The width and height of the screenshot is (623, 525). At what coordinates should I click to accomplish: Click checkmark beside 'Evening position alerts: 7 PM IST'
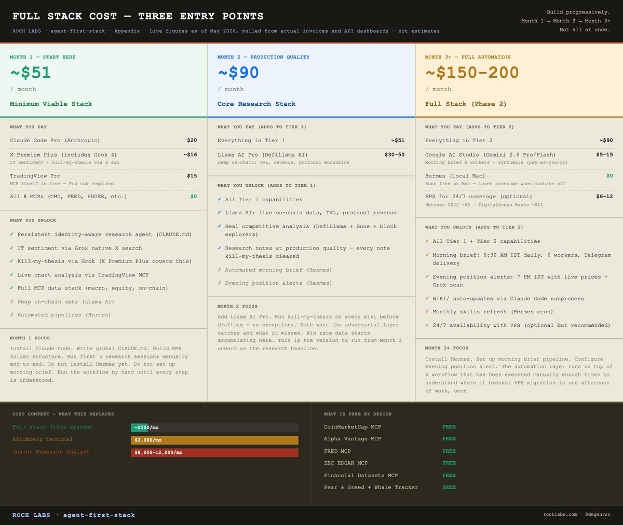pos(427,277)
